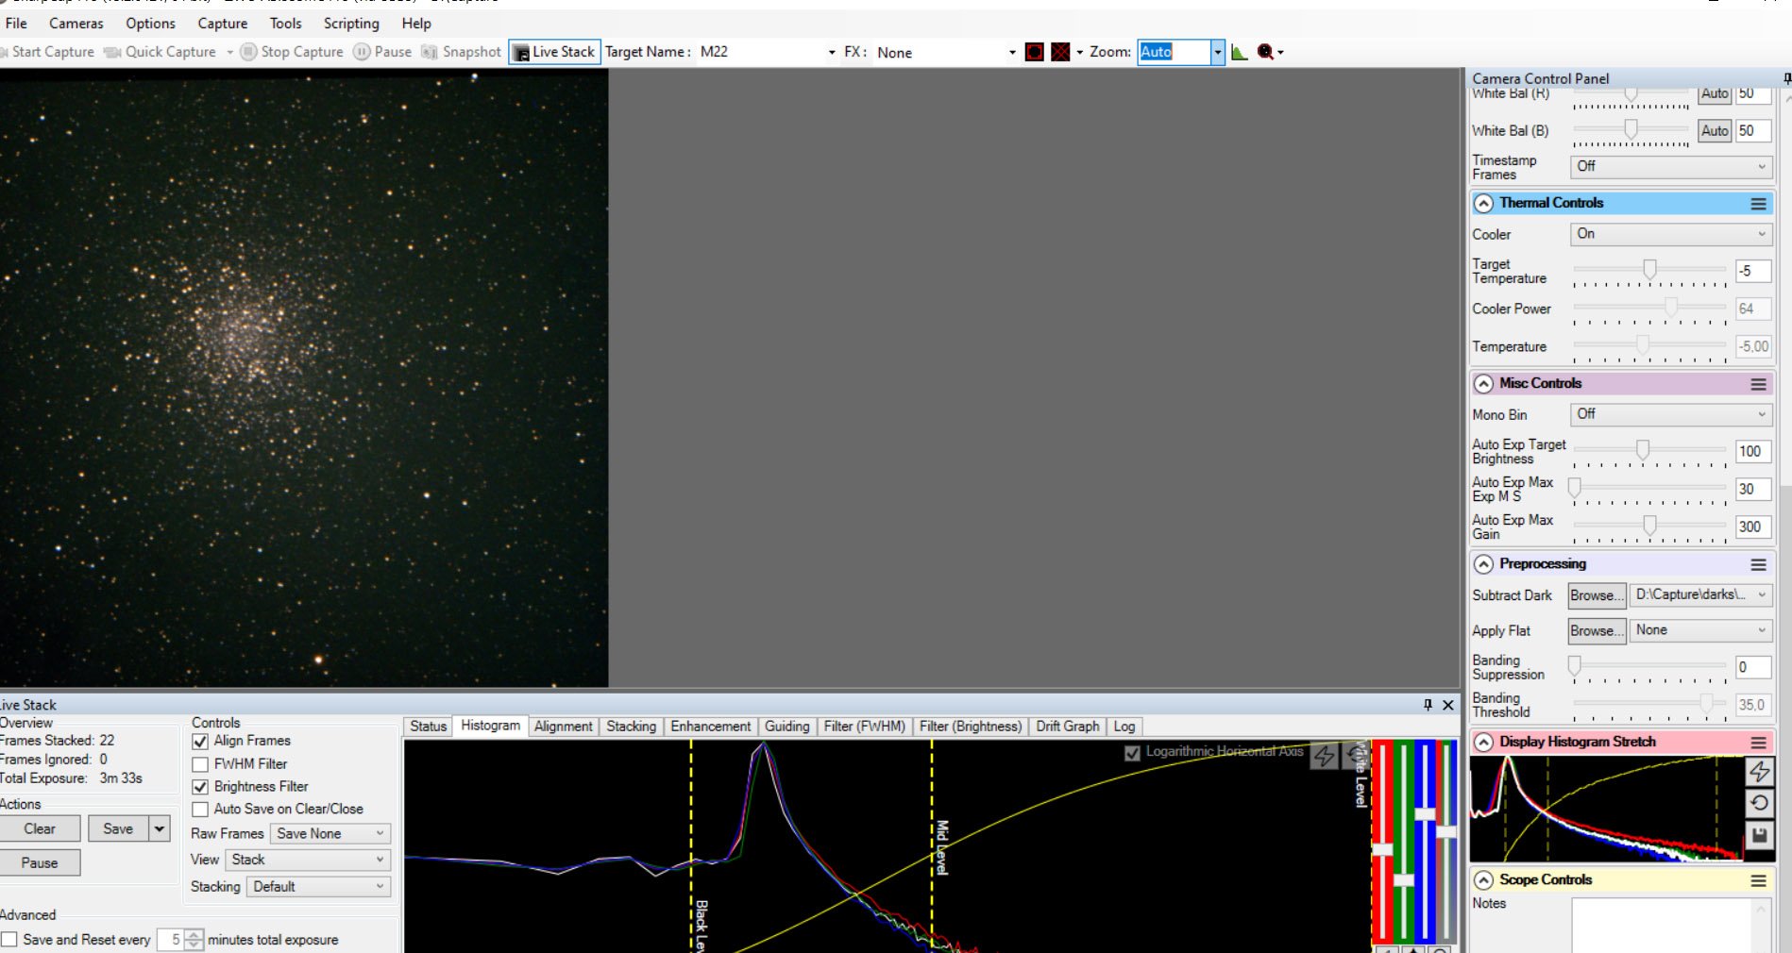
Task: Open the View dropdown set to Stack
Action: click(x=308, y=861)
